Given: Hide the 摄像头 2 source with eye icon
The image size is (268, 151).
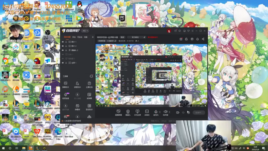Looking at the screenshot, I should tap(63, 50).
